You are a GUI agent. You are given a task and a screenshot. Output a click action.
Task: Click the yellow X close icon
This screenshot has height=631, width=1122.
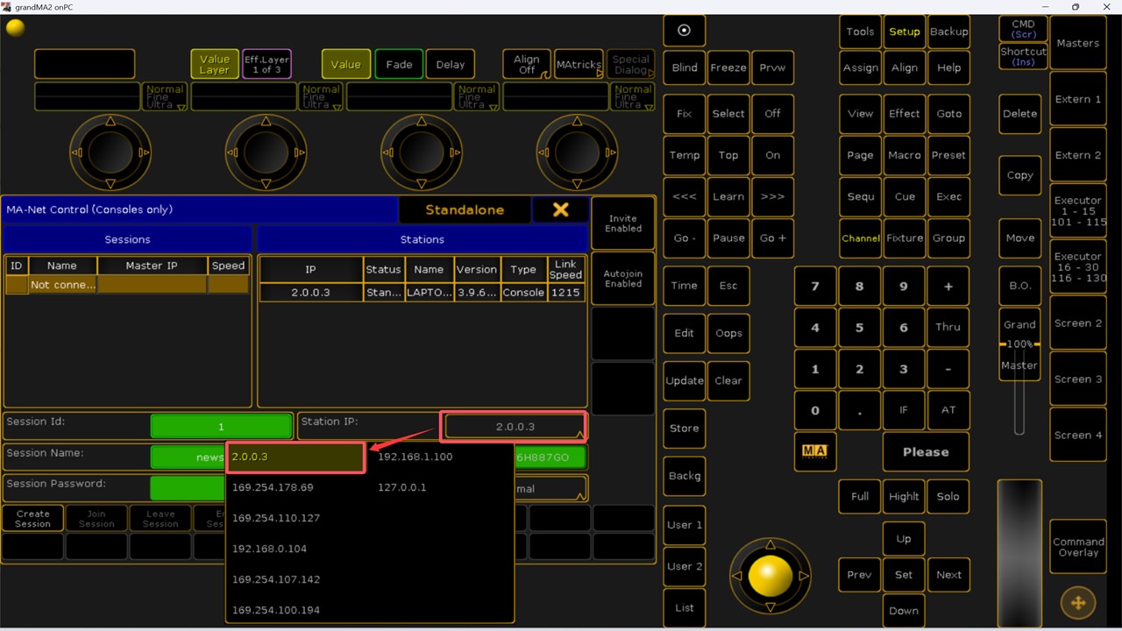[560, 209]
